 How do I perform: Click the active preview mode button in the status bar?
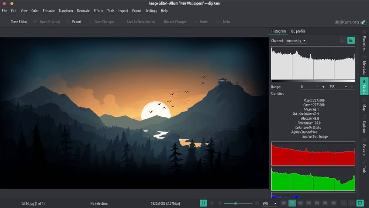click(292, 203)
